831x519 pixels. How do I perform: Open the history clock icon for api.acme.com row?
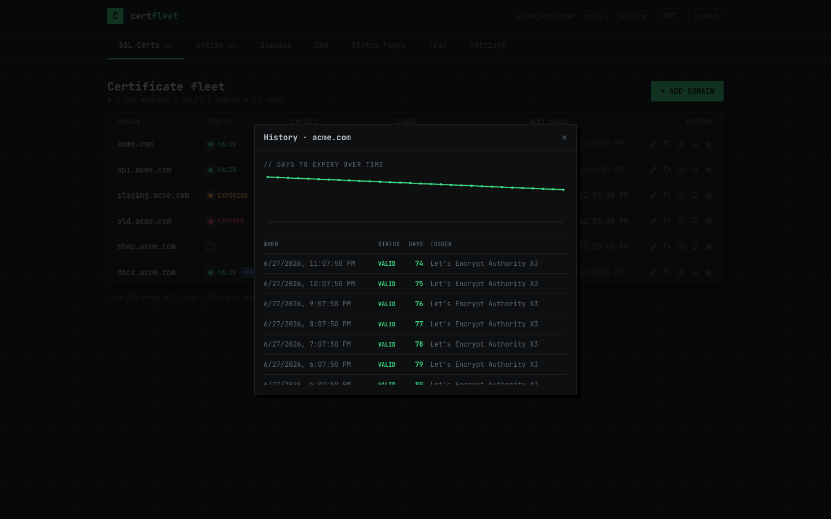tap(681, 170)
